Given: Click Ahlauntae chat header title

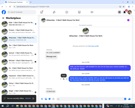Looking at the screenshot, I should click(x=63, y=20).
